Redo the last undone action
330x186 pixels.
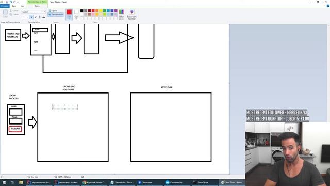click(14, 2)
